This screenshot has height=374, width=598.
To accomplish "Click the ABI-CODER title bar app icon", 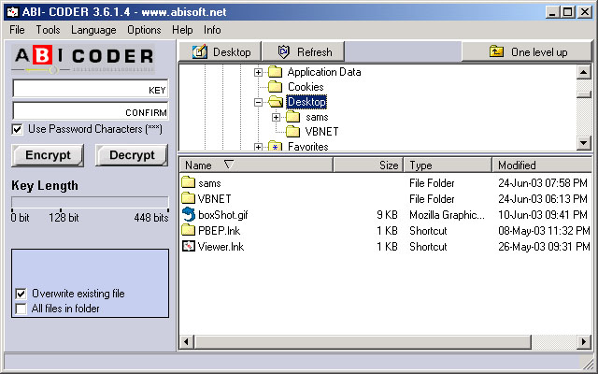I will [x=12, y=12].
